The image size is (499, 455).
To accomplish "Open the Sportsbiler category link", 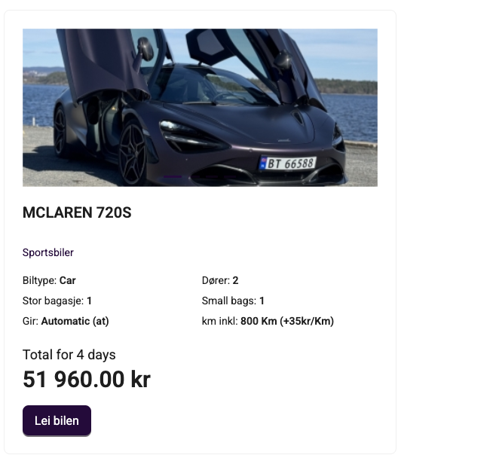I will pyautogui.click(x=48, y=252).
